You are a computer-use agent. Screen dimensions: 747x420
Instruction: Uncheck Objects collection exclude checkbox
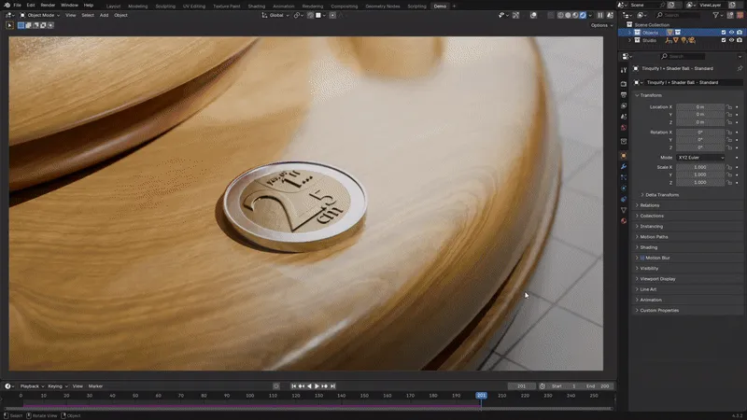(724, 33)
